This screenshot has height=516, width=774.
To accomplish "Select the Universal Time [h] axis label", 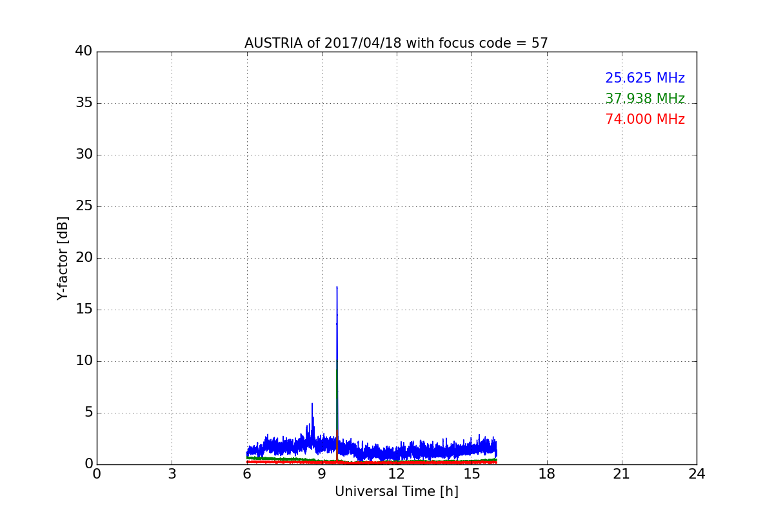I will (396, 491).
